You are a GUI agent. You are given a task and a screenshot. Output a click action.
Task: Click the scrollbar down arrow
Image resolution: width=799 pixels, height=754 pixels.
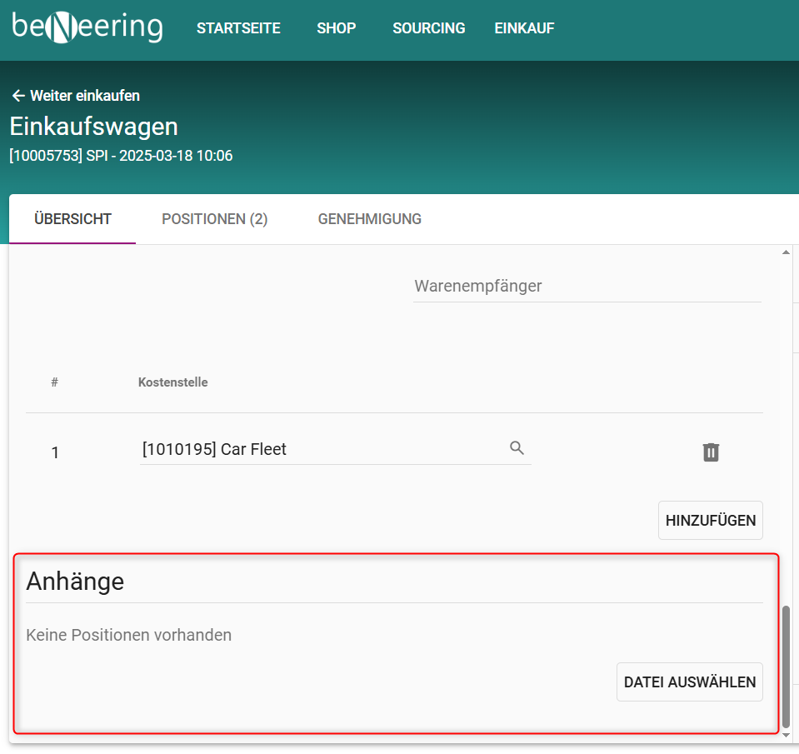(x=786, y=736)
